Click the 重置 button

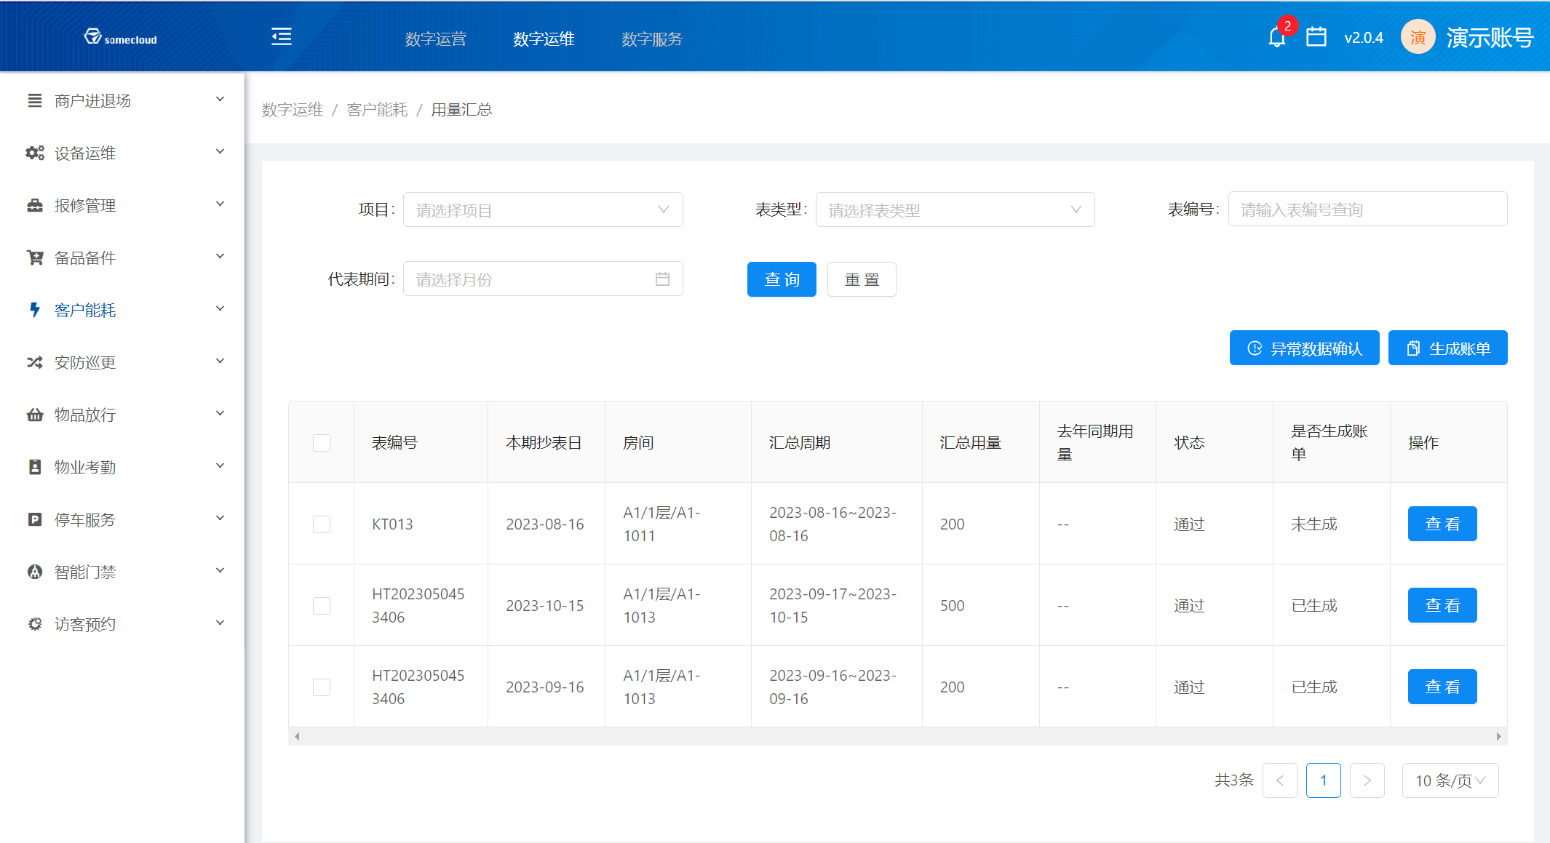click(862, 279)
